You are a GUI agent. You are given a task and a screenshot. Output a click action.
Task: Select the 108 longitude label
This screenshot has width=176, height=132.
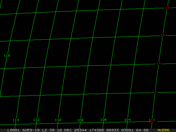[x=80, y=120]
